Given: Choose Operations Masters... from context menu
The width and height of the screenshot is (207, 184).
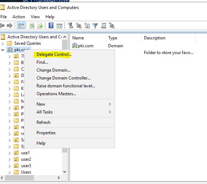Looking at the screenshot, I should point(56,94).
